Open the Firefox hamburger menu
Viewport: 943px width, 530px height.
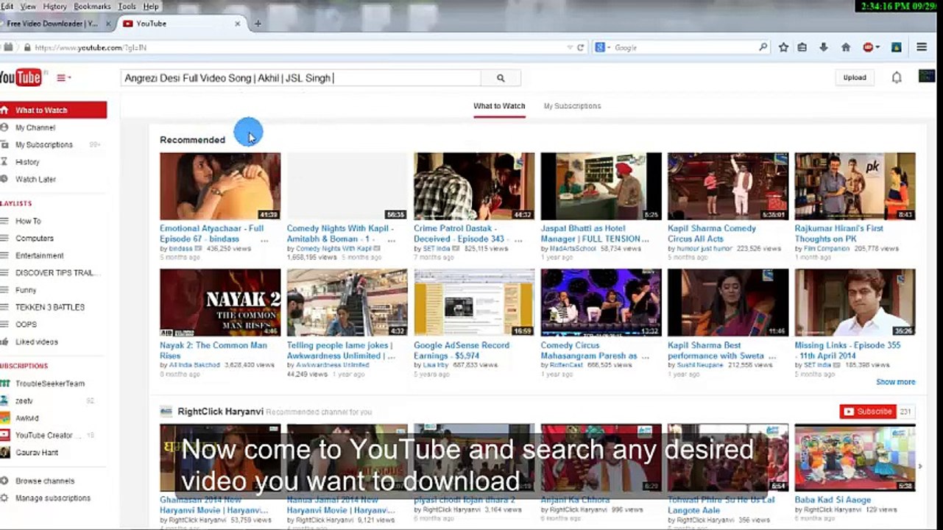pyautogui.click(x=922, y=47)
